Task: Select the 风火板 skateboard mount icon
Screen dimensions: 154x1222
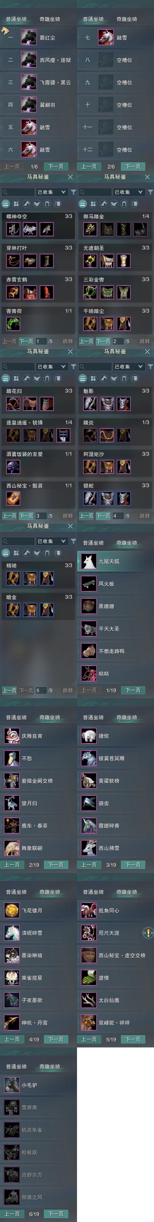Action: (88, 584)
